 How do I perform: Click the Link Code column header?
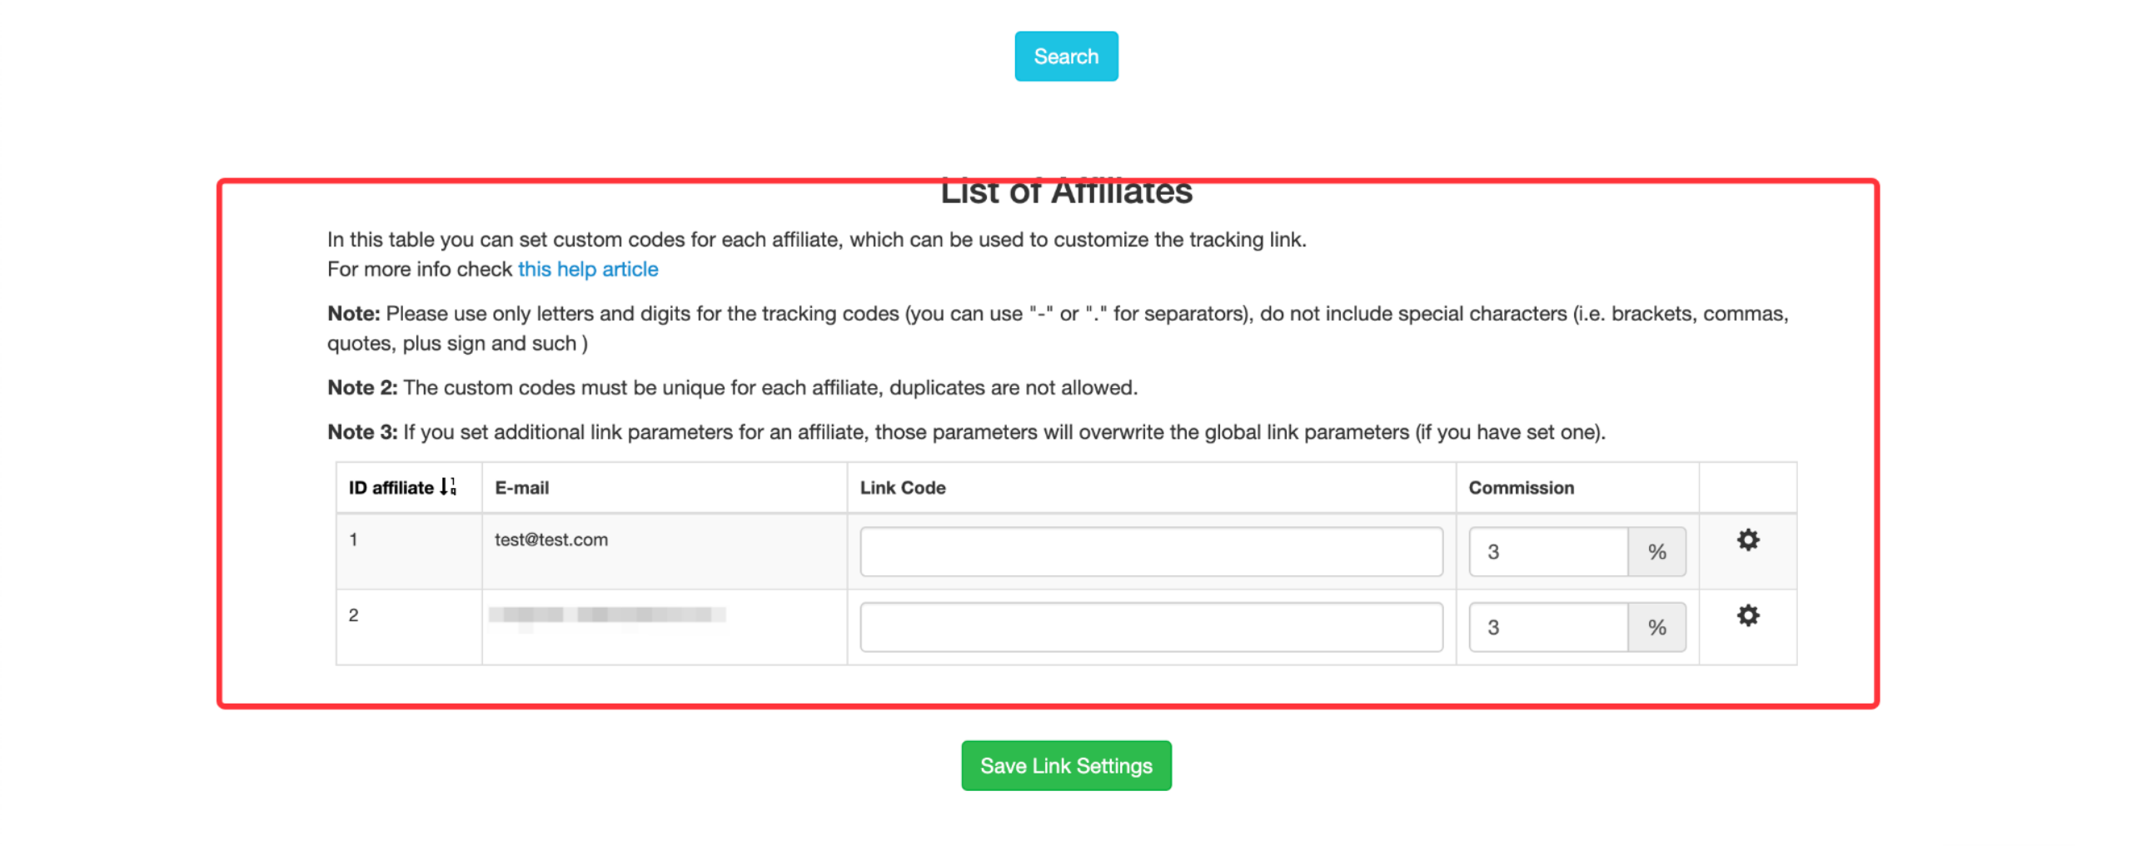(x=903, y=488)
